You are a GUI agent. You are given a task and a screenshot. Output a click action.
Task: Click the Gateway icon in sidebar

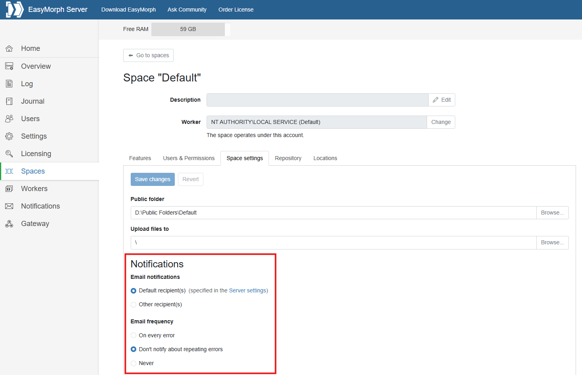click(9, 224)
